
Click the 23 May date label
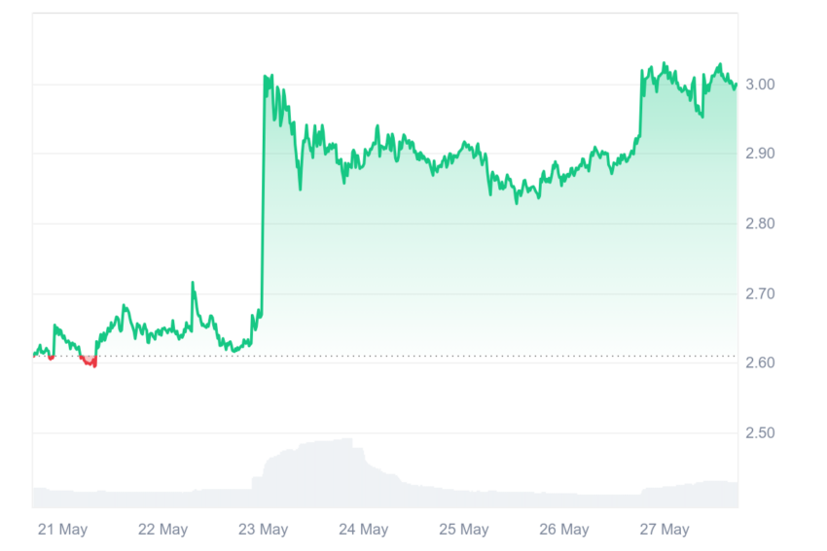pyautogui.click(x=263, y=529)
